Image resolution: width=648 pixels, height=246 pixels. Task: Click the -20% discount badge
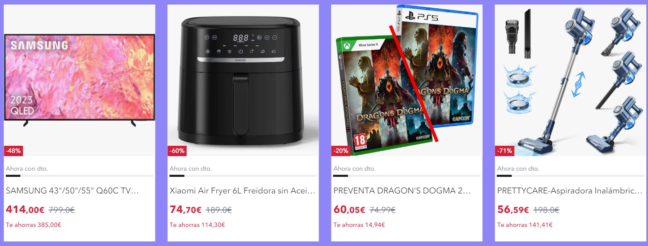click(x=341, y=151)
